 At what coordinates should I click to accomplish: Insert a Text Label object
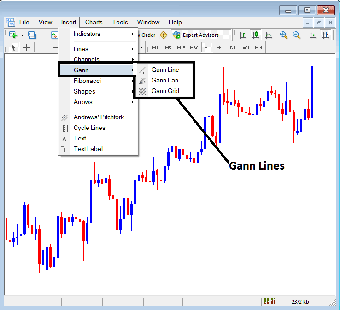(88, 149)
